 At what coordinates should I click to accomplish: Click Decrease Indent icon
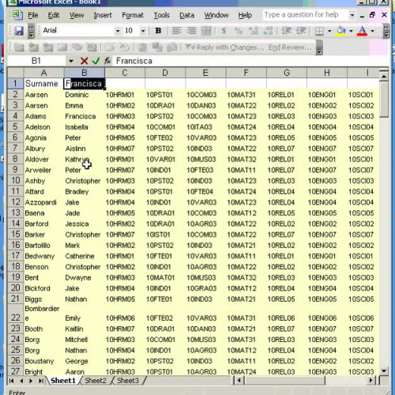287,31
